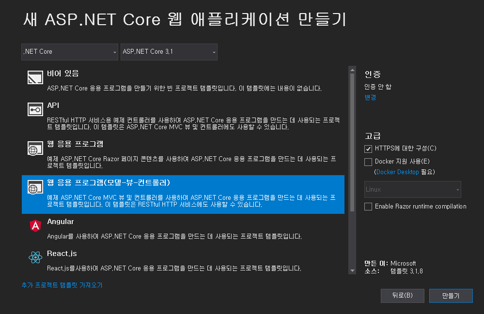
Task: Select the Angular template title
Action: (x=60, y=222)
